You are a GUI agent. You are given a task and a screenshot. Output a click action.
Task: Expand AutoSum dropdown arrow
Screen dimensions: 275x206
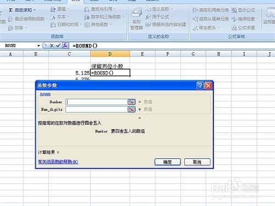34,10
